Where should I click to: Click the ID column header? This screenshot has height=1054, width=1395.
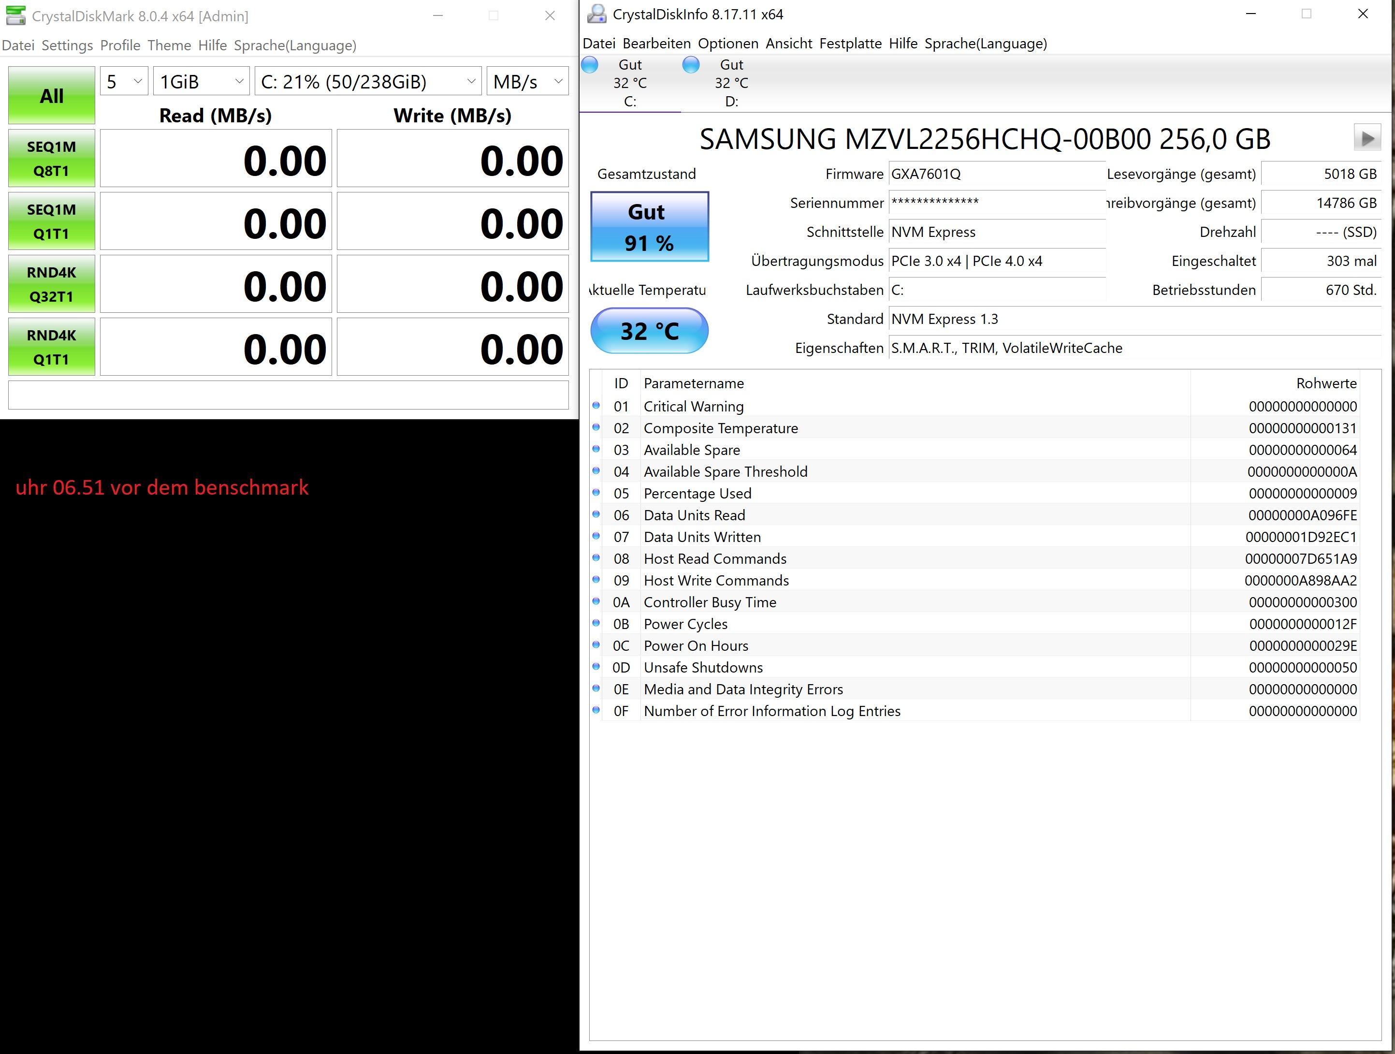pos(621,383)
